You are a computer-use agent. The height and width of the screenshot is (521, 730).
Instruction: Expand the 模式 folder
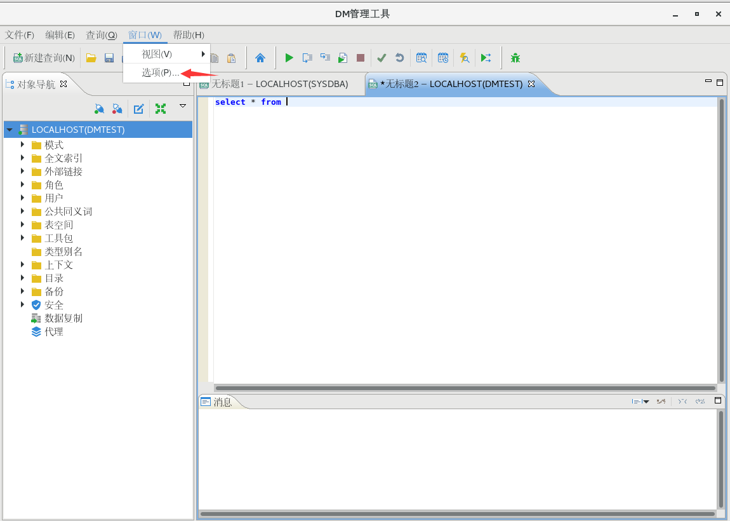tap(22, 145)
